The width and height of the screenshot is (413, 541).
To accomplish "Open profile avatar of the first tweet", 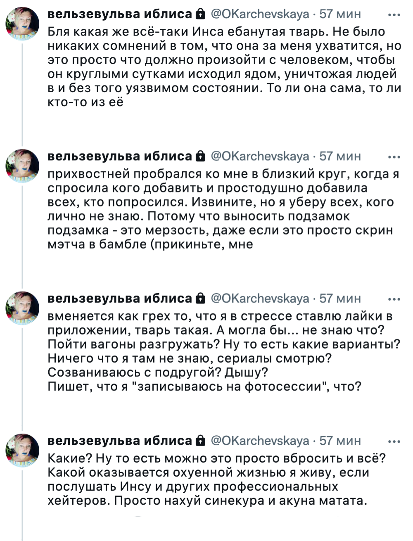I will tap(22, 24).
